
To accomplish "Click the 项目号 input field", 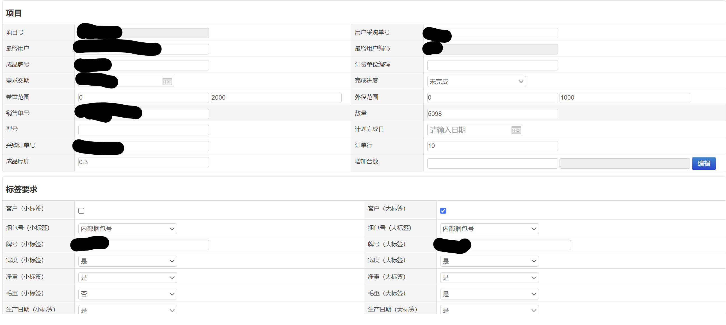I will pyautogui.click(x=144, y=33).
